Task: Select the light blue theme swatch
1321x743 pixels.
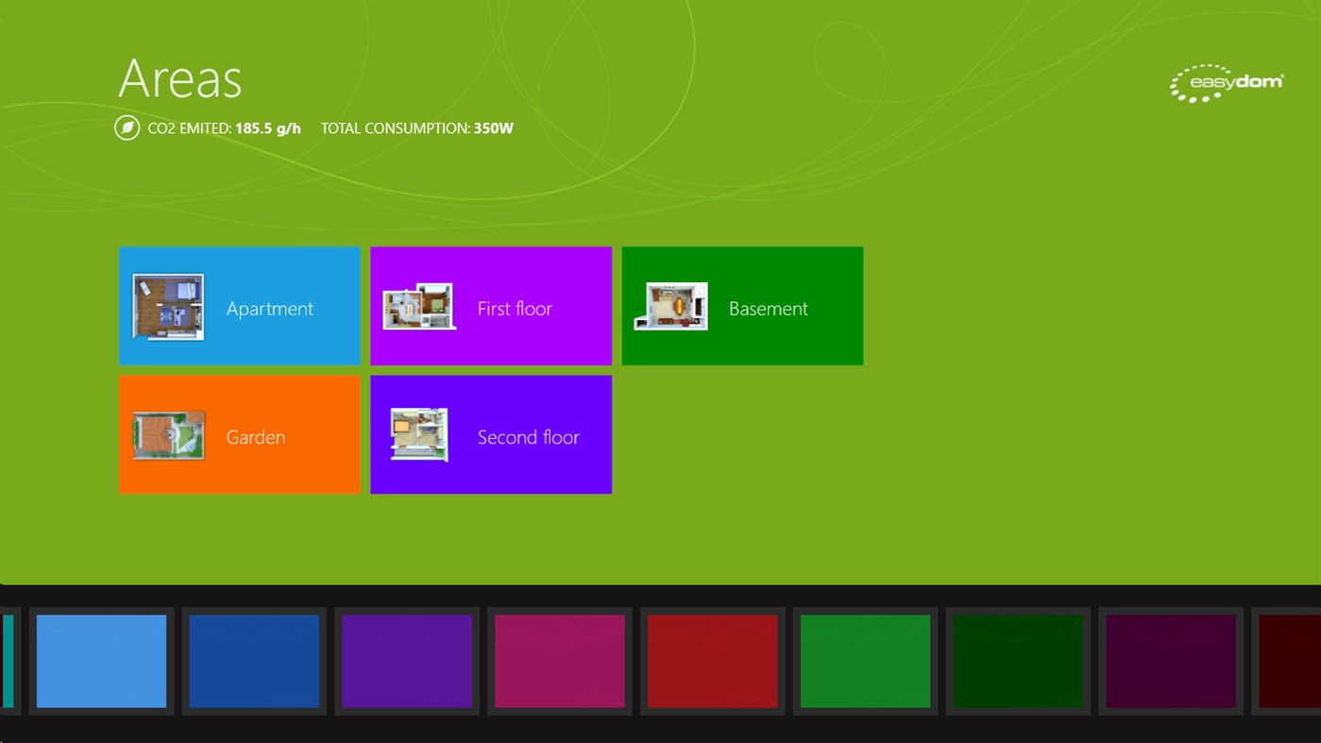Action: coord(101,661)
